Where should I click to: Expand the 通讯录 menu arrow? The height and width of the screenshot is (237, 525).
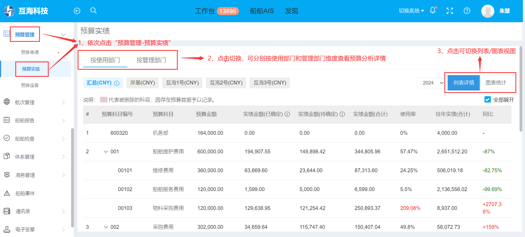63,211
